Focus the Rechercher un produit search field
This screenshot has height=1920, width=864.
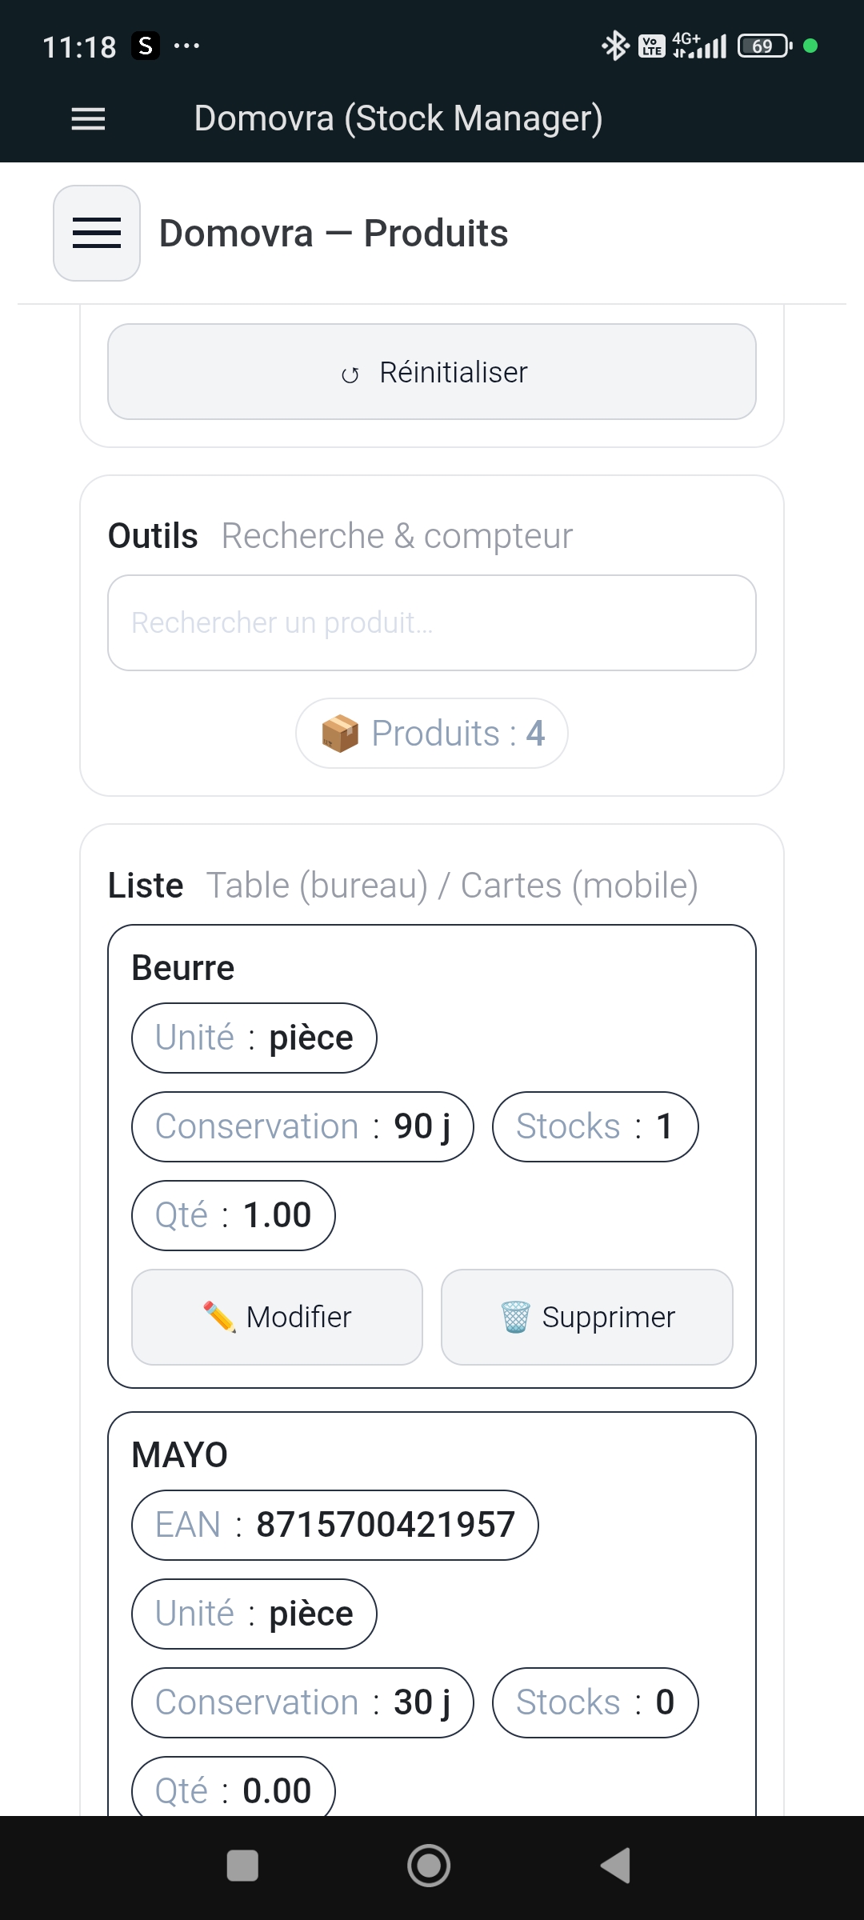pos(432,622)
